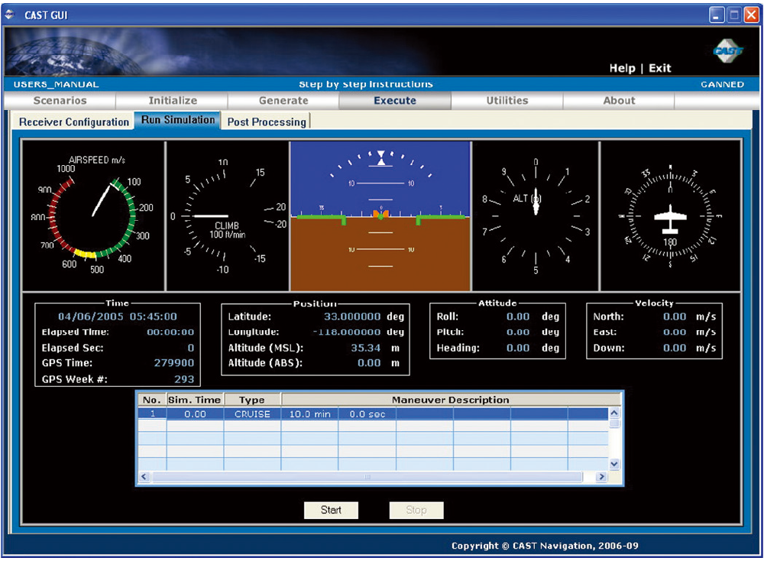Select the CRUISE maneuver row
Image resolution: width=764 pixels, height=561 pixels.
tap(252, 414)
